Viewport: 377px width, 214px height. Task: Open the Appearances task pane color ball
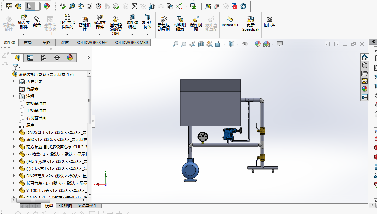(x=365, y=89)
